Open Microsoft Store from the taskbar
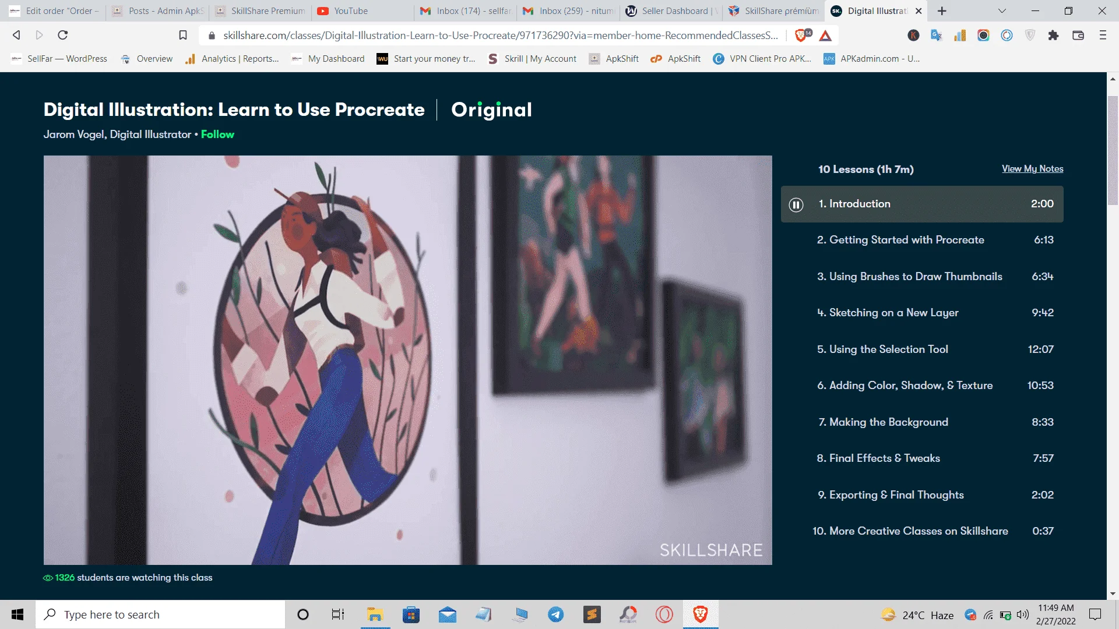 (411, 614)
